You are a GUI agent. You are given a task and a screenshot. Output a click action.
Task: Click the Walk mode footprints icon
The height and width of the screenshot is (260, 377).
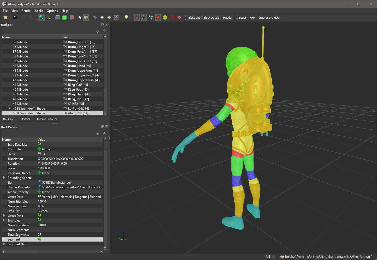point(95,17)
